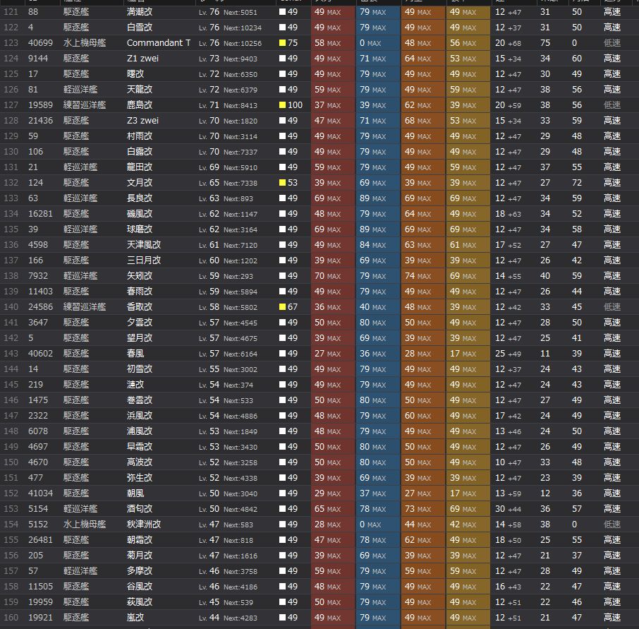
Task: Click white condition marker in 矢矧改 row
Action: tap(282, 276)
